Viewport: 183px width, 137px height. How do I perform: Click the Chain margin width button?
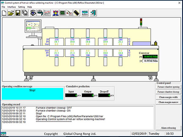click(168, 97)
